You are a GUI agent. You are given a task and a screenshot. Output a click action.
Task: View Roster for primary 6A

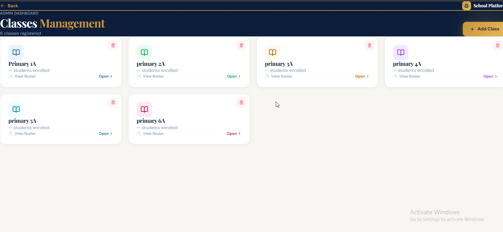[x=154, y=134]
